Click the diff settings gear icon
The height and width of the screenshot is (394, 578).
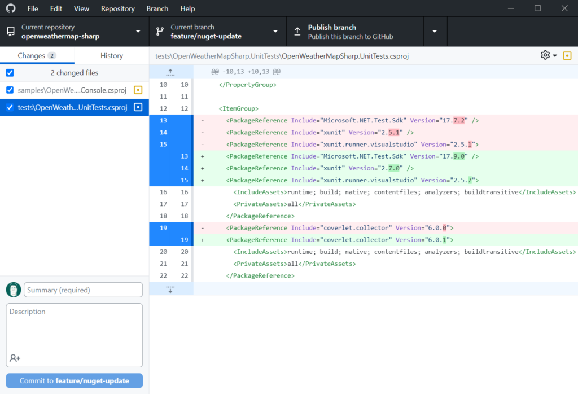545,55
